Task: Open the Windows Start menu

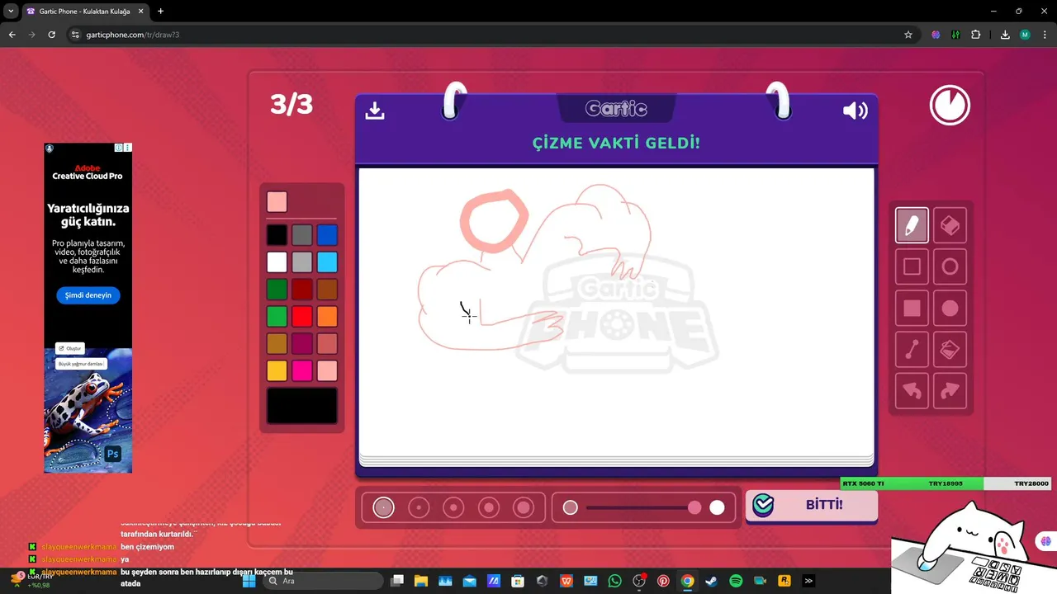Action: (x=249, y=581)
